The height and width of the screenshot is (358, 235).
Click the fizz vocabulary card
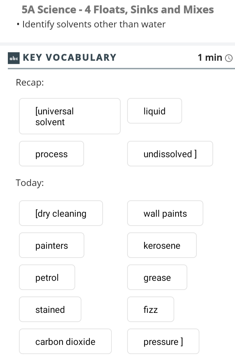tap(151, 309)
